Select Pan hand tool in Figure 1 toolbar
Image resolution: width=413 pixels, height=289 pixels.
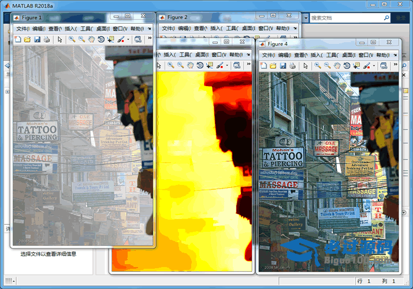point(91,39)
